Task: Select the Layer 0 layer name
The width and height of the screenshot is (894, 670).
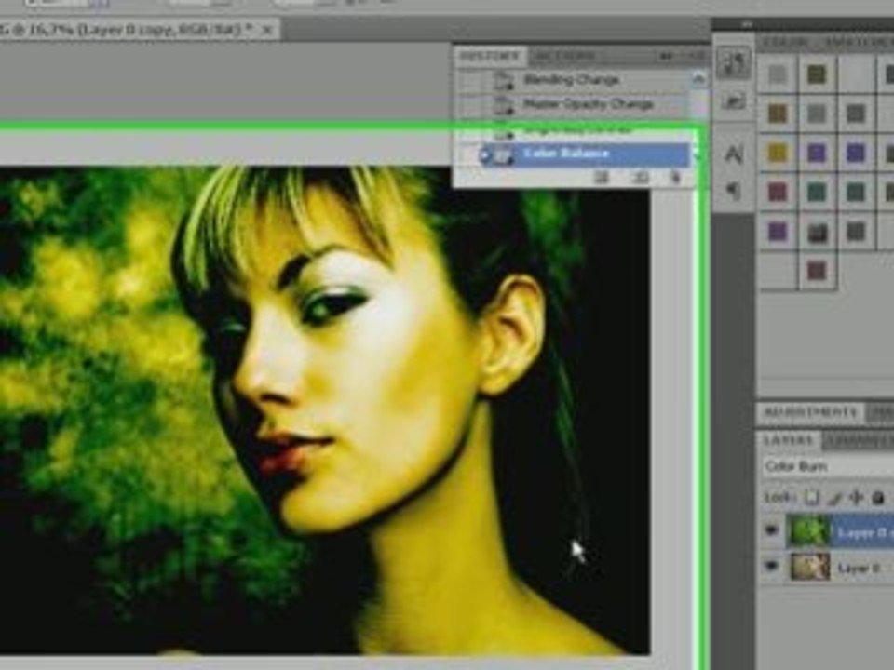Action: tap(860, 568)
